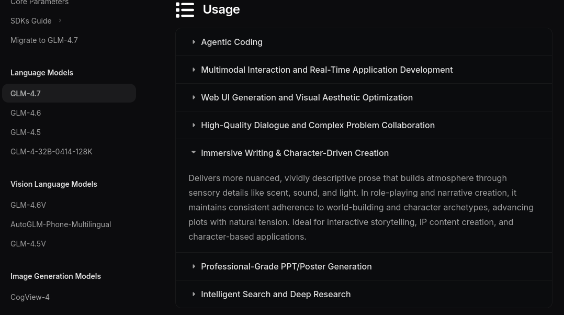This screenshot has height=315, width=564.
Task: Click the arrow beside Intelligent Search and Deep Research
Action: point(194,294)
